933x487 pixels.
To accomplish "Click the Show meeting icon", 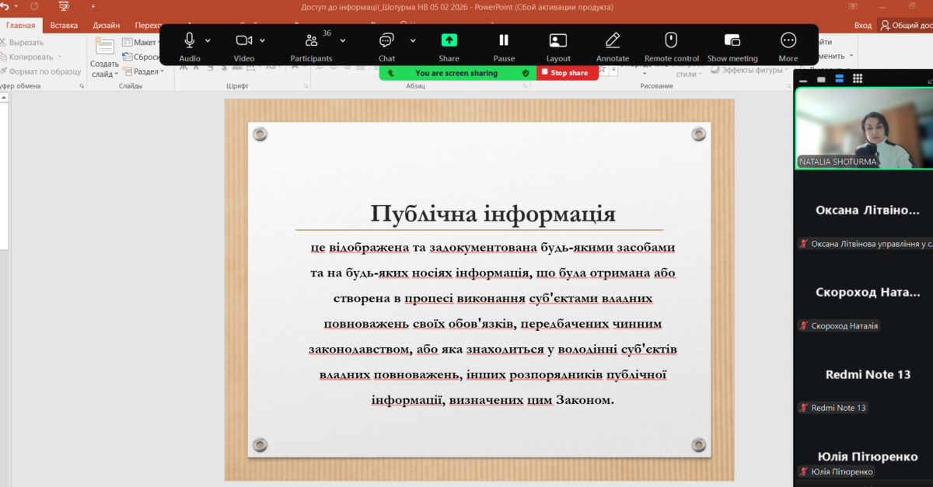I will pos(732,40).
